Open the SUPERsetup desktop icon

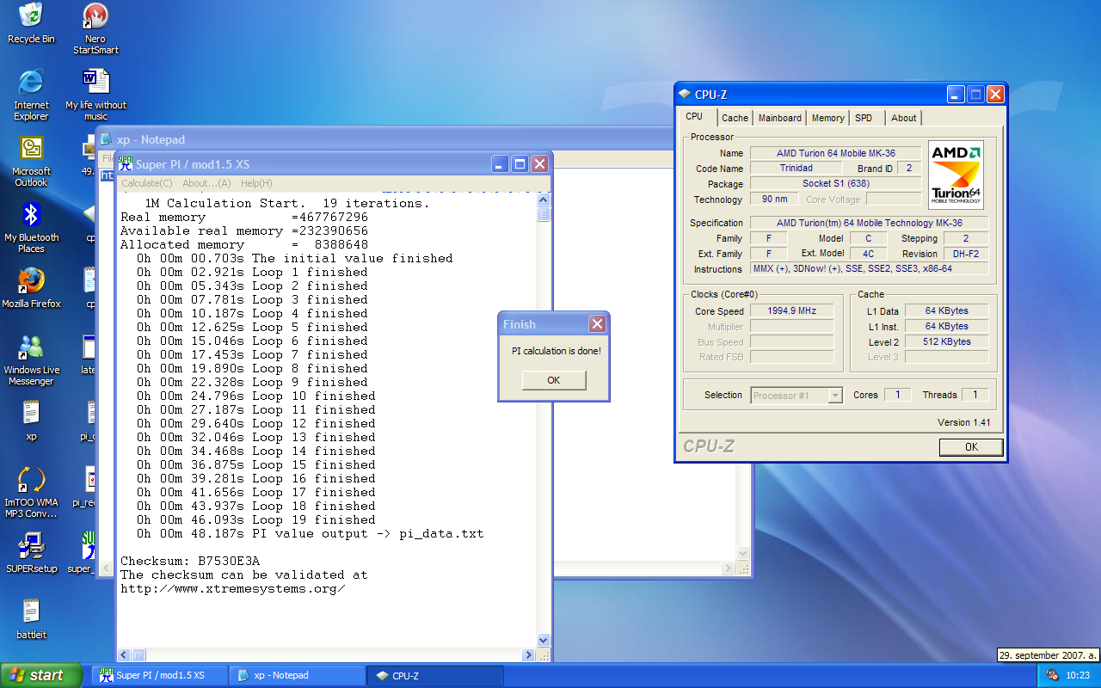tap(31, 553)
